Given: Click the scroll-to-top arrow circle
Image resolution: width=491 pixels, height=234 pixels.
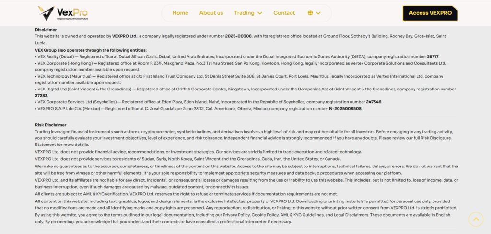Looking at the screenshot, I should (475, 219).
